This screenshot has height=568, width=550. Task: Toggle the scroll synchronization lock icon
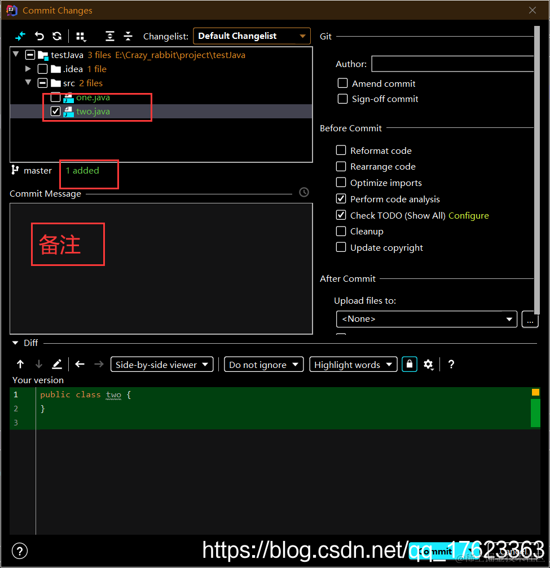click(410, 364)
